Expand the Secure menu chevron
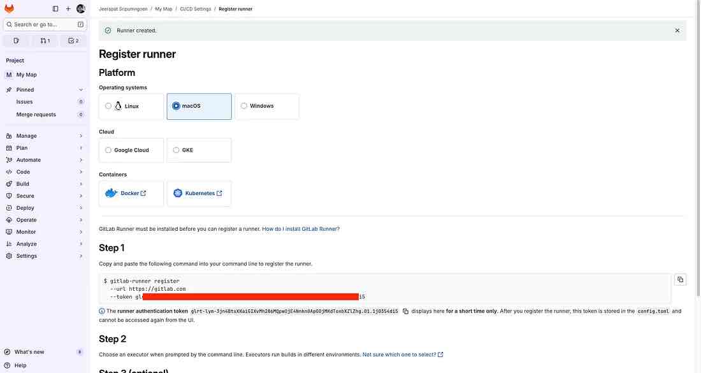This screenshot has height=373, width=701. tap(81, 196)
